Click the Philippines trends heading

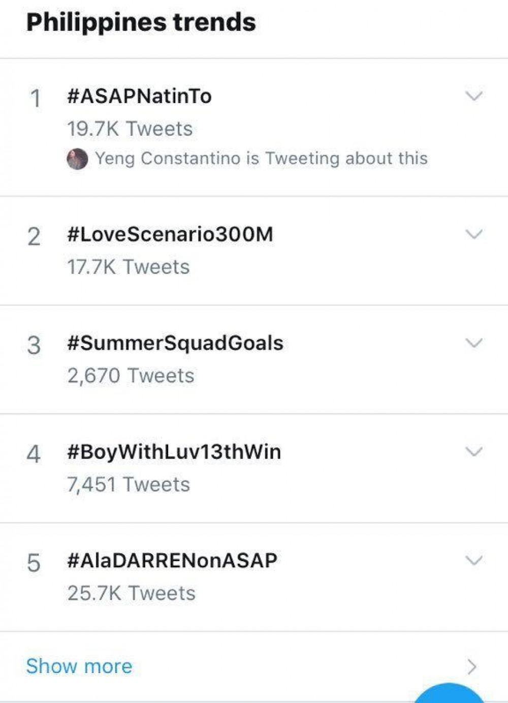click(x=141, y=22)
